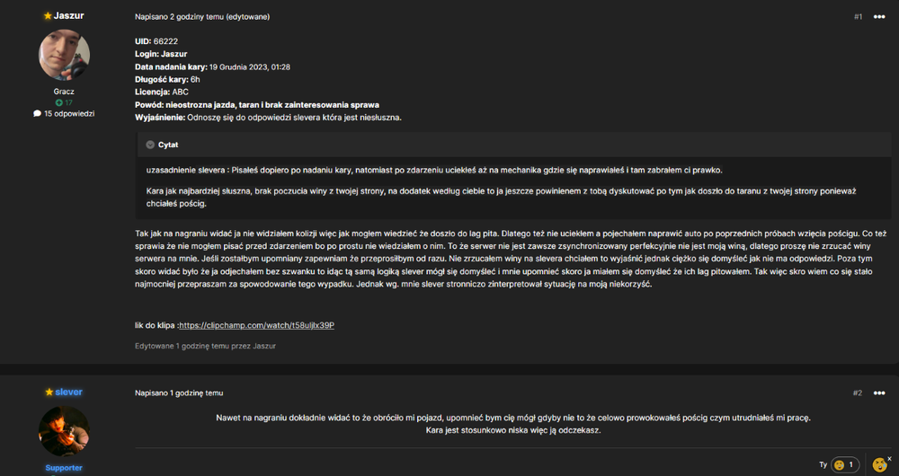Screen dimensions: 899x476
Task: Click Jaszur's avatar picture
Action: (x=64, y=55)
